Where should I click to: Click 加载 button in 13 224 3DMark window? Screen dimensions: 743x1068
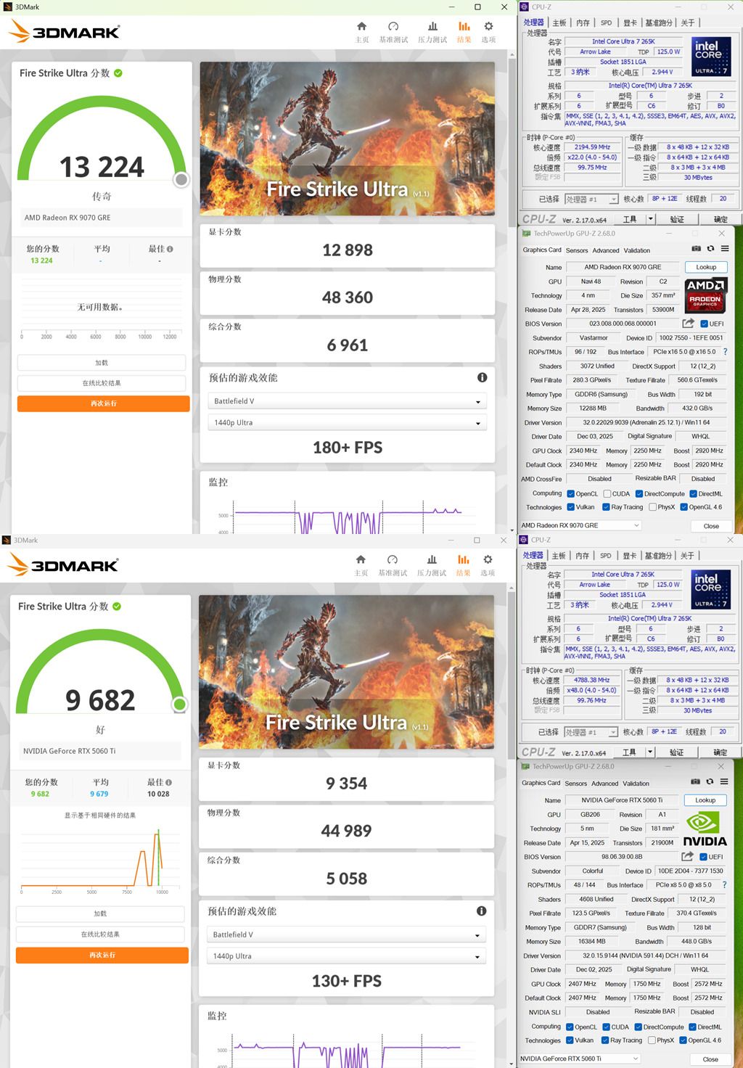click(102, 363)
